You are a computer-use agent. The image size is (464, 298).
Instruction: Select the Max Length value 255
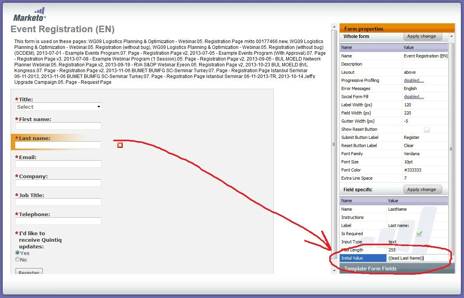tap(392, 250)
